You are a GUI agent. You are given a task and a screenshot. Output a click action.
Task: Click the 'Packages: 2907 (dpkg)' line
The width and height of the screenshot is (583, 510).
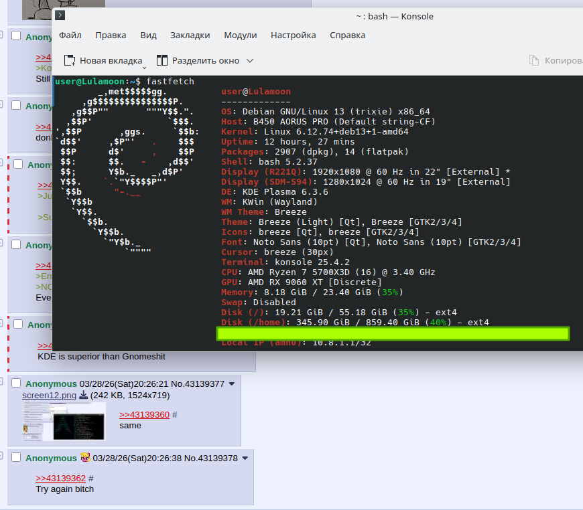(314, 151)
